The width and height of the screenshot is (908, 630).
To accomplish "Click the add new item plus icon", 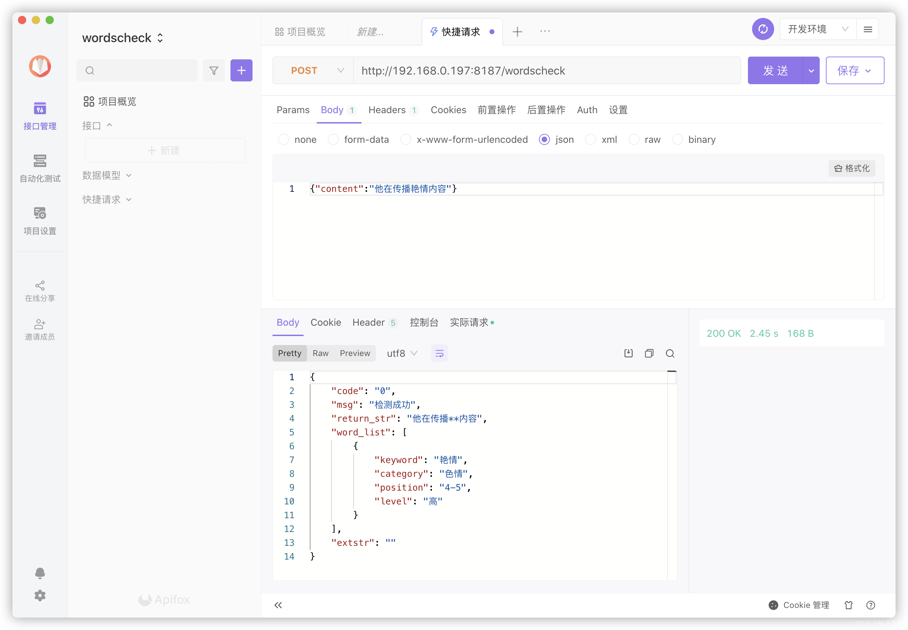I will pyautogui.click(x=241, y=70).
